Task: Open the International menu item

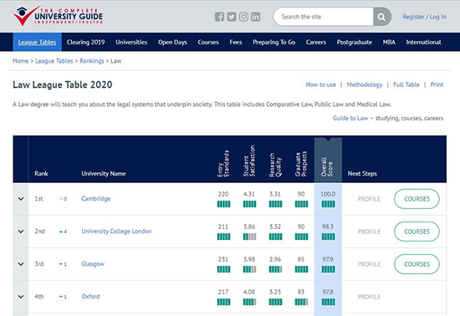Action: (x=424, y=42)
